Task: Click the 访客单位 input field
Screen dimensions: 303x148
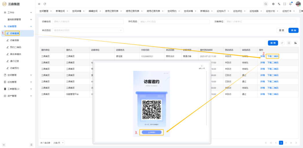Action: (260, 21)
